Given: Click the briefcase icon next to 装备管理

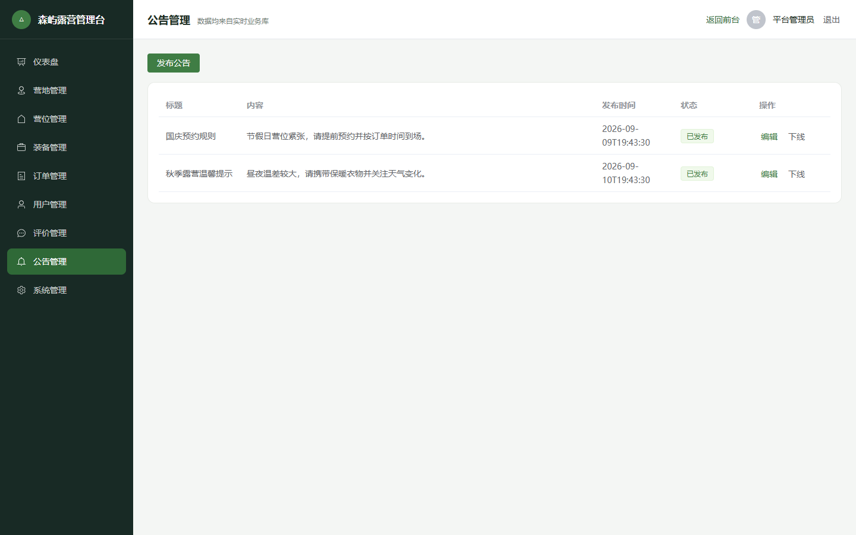Looking at the screenshot, I should [21, 147].
